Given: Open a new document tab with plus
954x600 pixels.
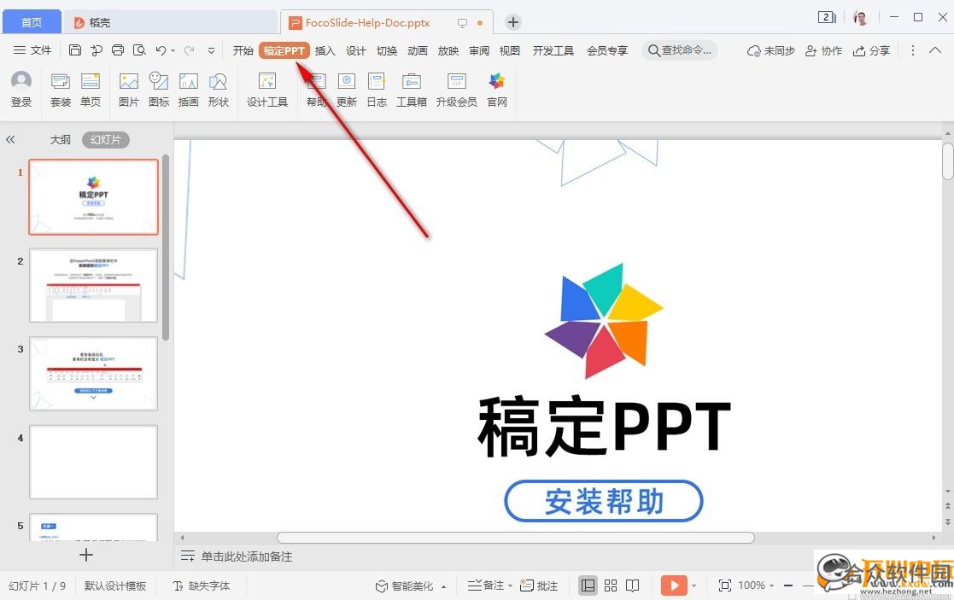Looking at the screenshot, I should (x=513, y=22).
